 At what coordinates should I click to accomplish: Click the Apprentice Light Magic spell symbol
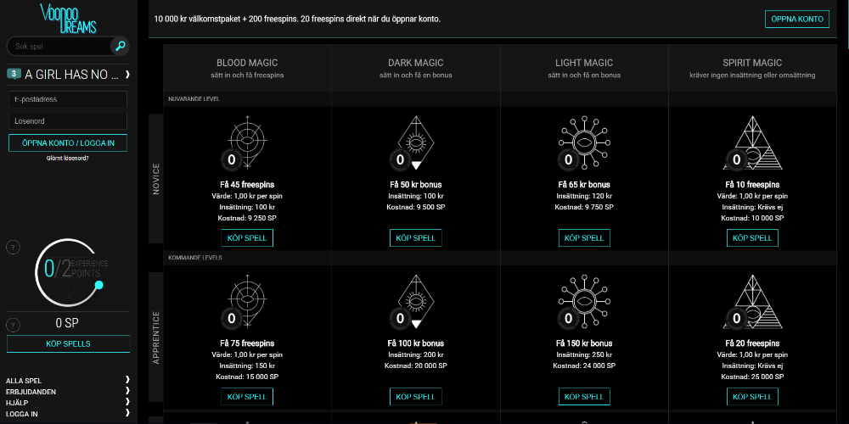click(584, 302)
